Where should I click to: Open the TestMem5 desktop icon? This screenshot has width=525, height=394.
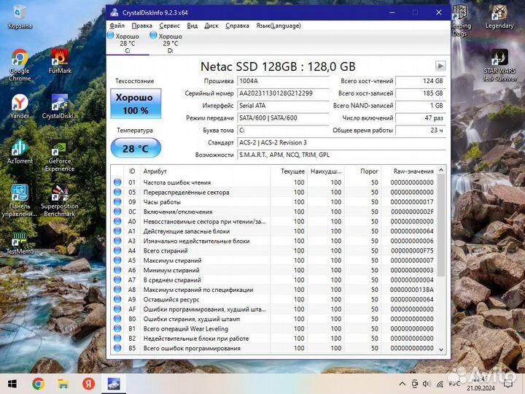[20, 243]
